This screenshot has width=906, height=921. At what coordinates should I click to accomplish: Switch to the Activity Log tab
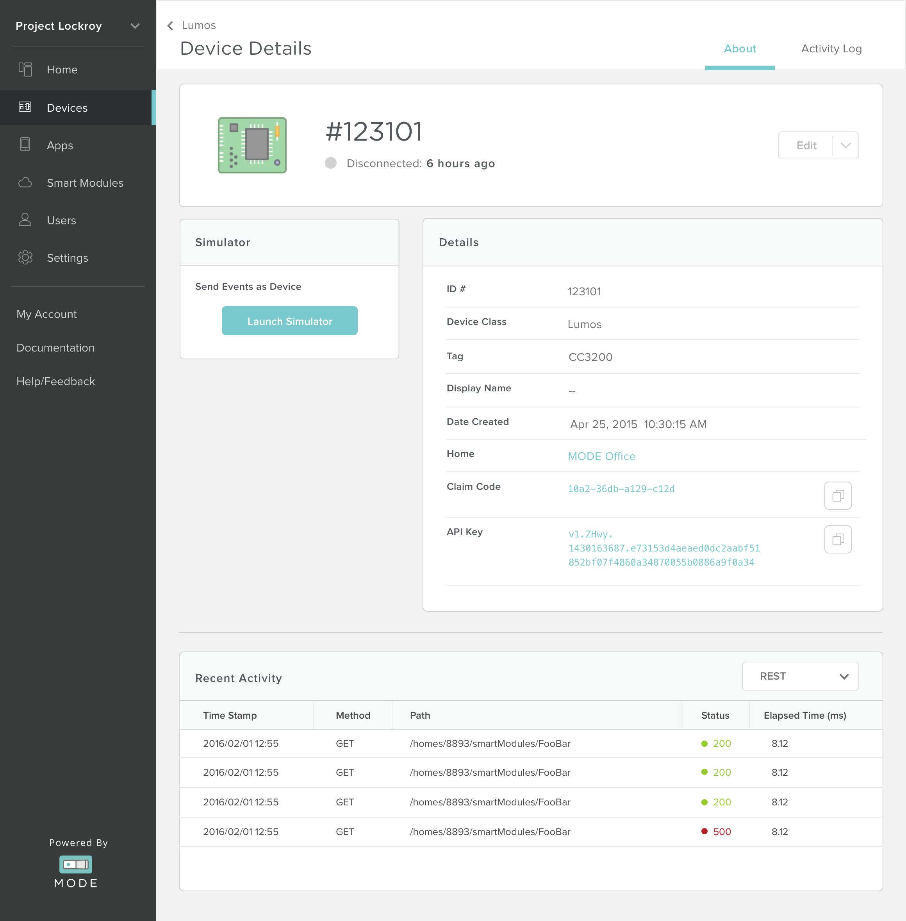831,48
